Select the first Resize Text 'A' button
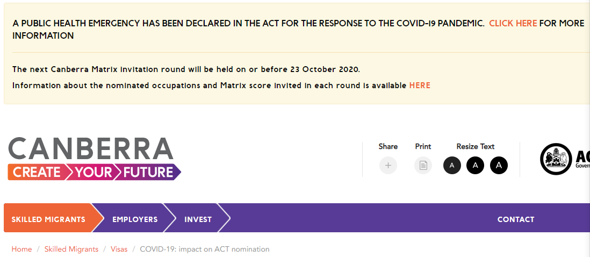 pyautogui.click(x=452, y=165)
